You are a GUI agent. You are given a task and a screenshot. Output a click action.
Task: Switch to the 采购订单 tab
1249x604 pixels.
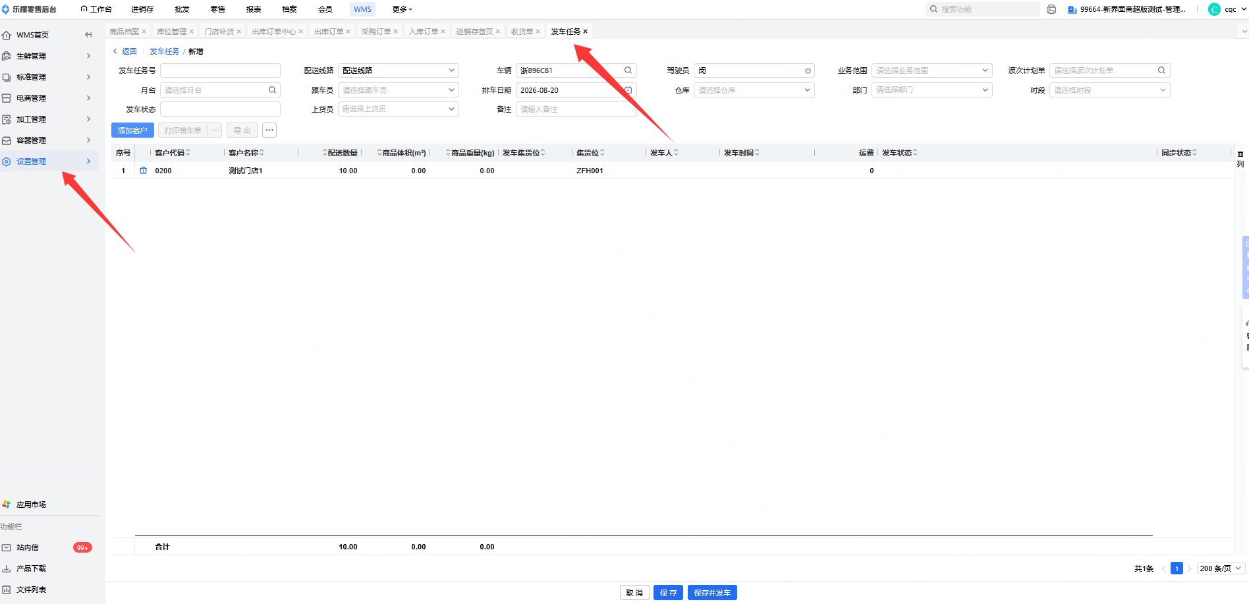click(375, 32)
